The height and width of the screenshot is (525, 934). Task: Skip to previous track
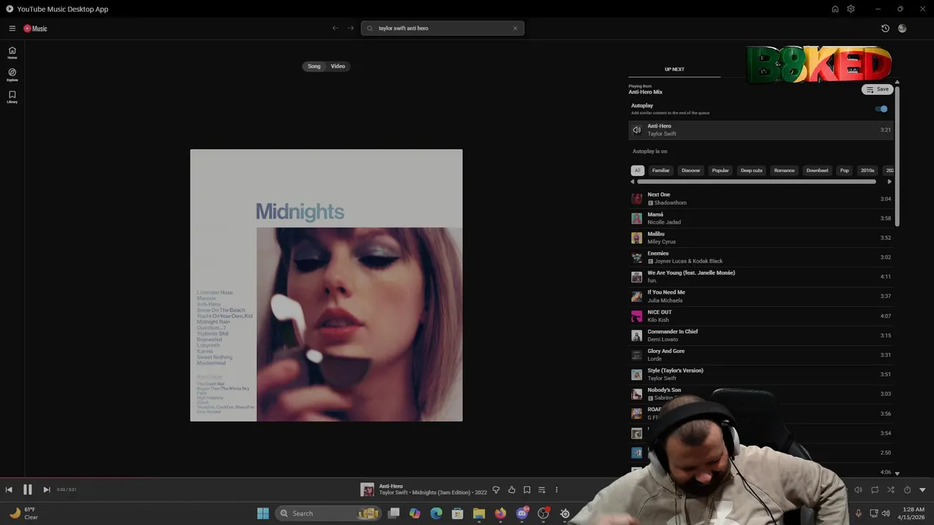[x=9, y=490]
